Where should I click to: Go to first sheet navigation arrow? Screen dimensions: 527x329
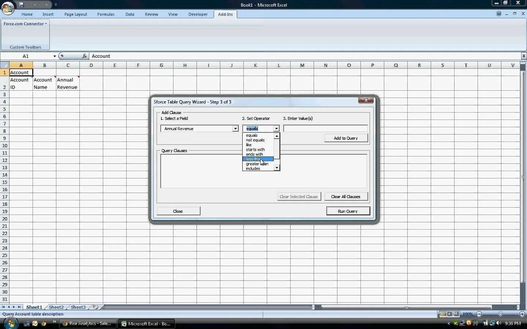coord(3,307)
